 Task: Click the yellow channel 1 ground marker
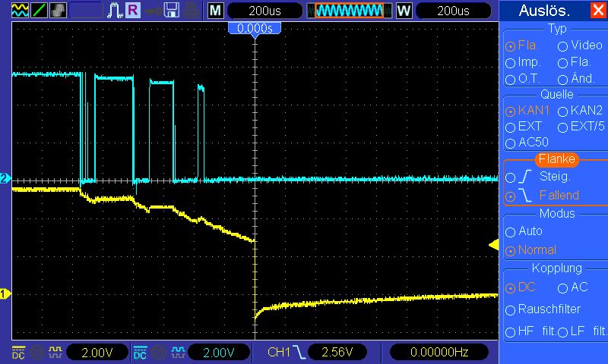point(5,293)
